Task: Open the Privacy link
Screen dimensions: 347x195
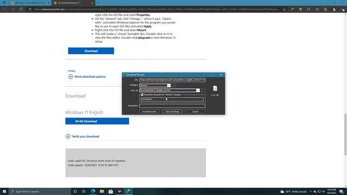Action: pyautogui.click(x=72, y=71)
